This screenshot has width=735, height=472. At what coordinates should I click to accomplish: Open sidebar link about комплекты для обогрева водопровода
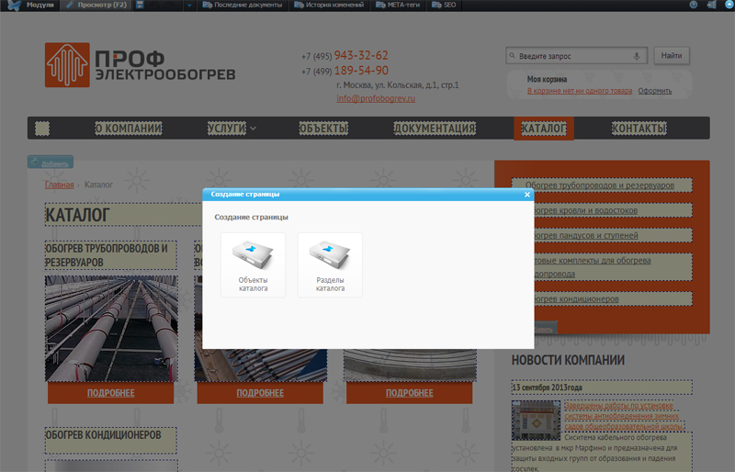tap(593, 266)
